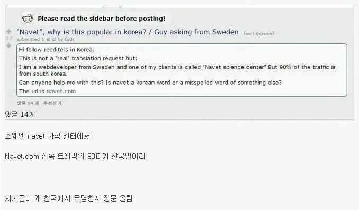Click the post score 37
This screenshot has height=210, width=359.
click(8, 39)
